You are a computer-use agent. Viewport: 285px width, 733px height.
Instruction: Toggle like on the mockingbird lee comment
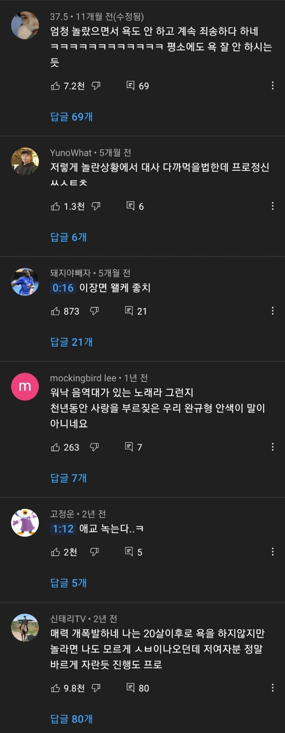click(55, 447)
